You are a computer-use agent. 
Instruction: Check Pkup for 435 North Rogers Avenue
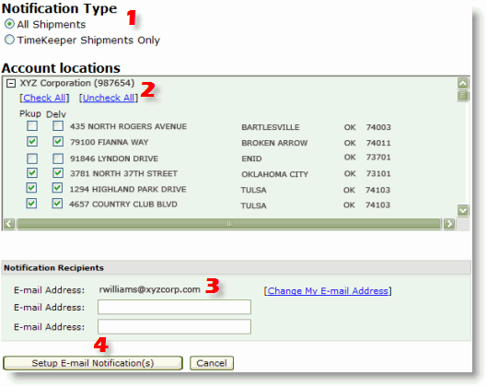point(32,126)
